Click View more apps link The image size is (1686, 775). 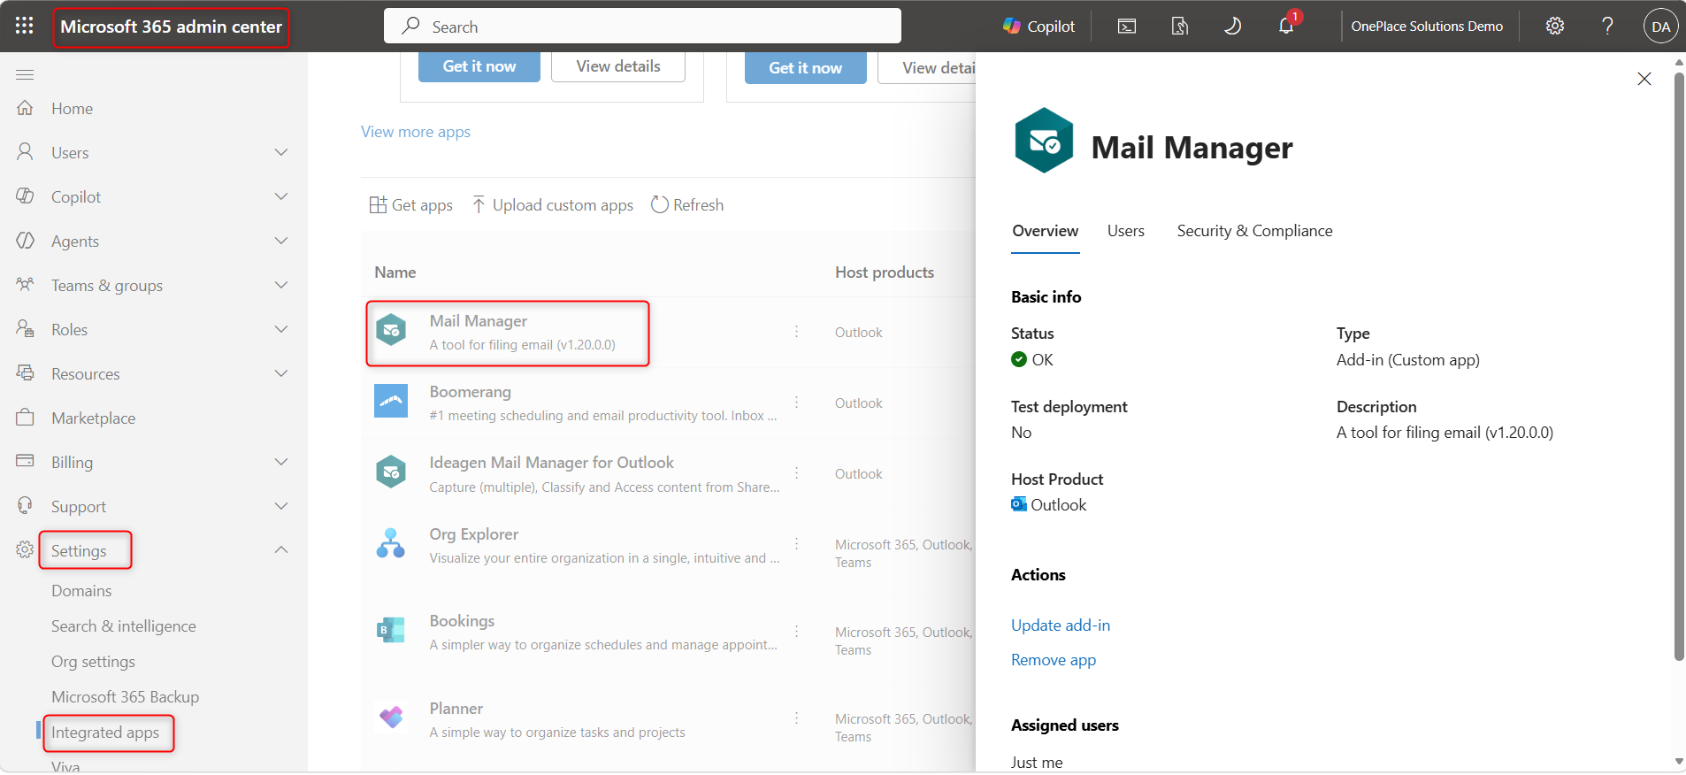416,132
